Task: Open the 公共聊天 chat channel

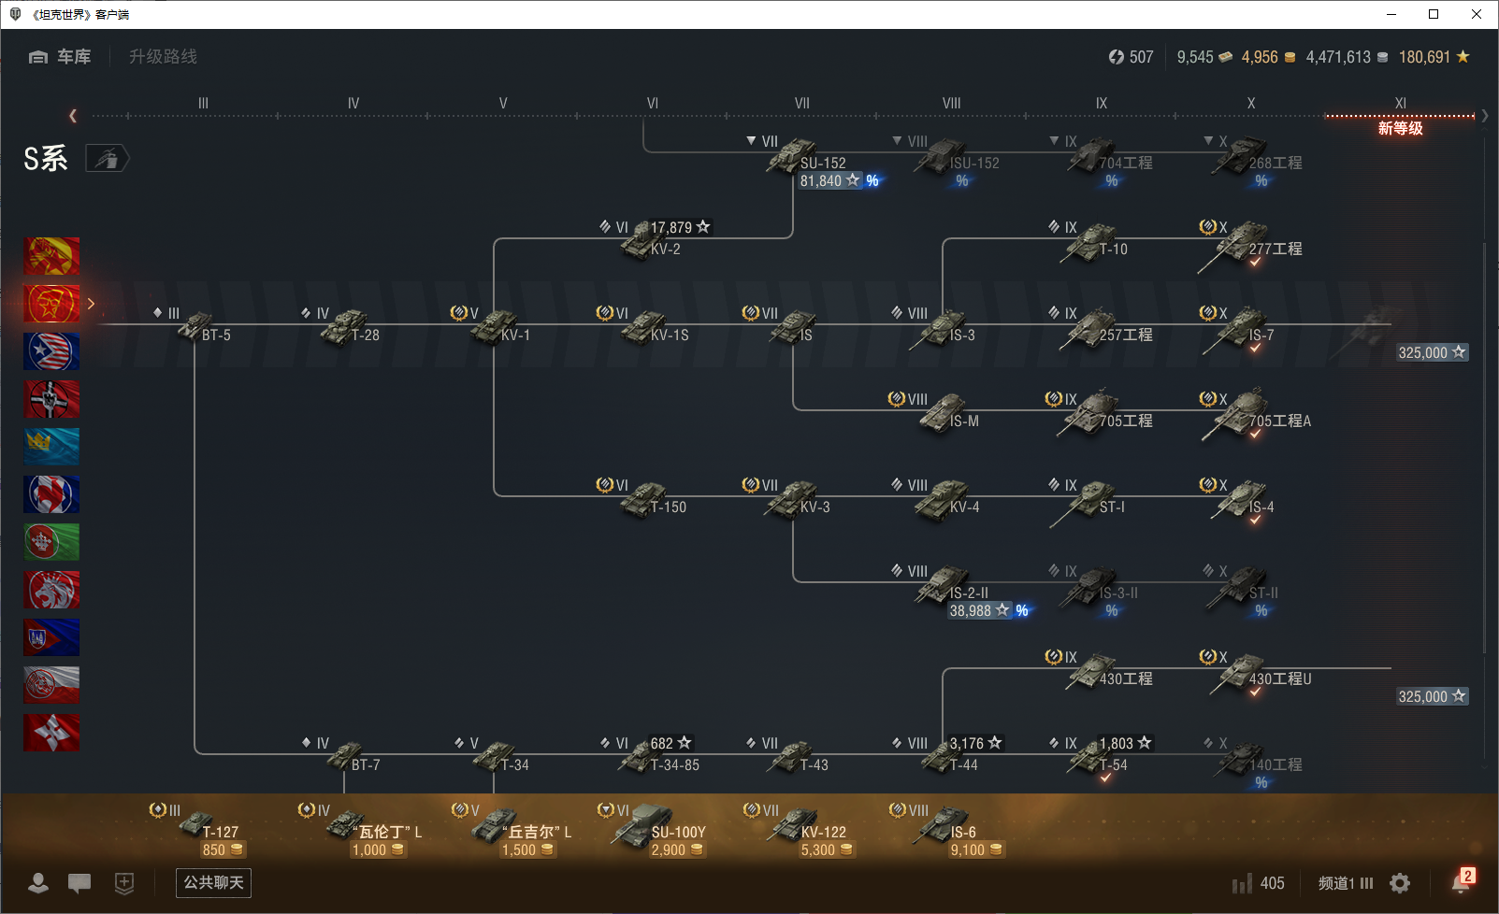Action: pos(213,882)
